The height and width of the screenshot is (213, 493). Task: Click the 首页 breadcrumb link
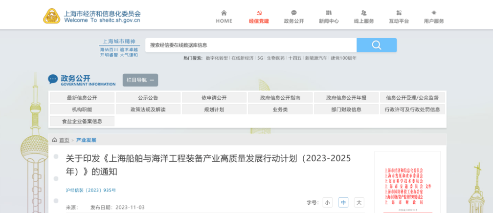tap(64, 140)
